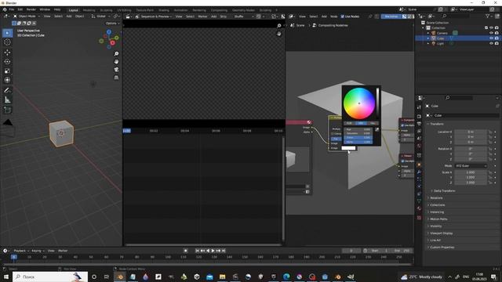This screenshot has height=282, width=502.
Task: Open the Output properties tab icon
Action: (419, 124)
